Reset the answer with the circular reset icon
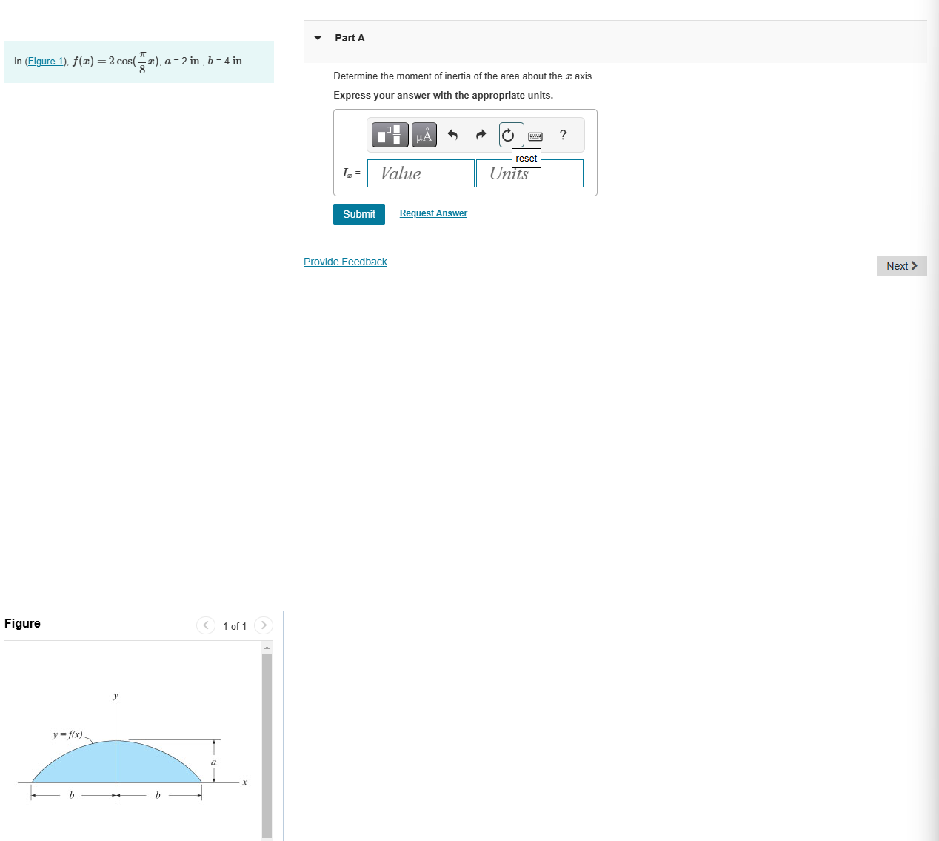Image resolution: width=939 pixels, height=841 pixels. [x=509, y=135]
